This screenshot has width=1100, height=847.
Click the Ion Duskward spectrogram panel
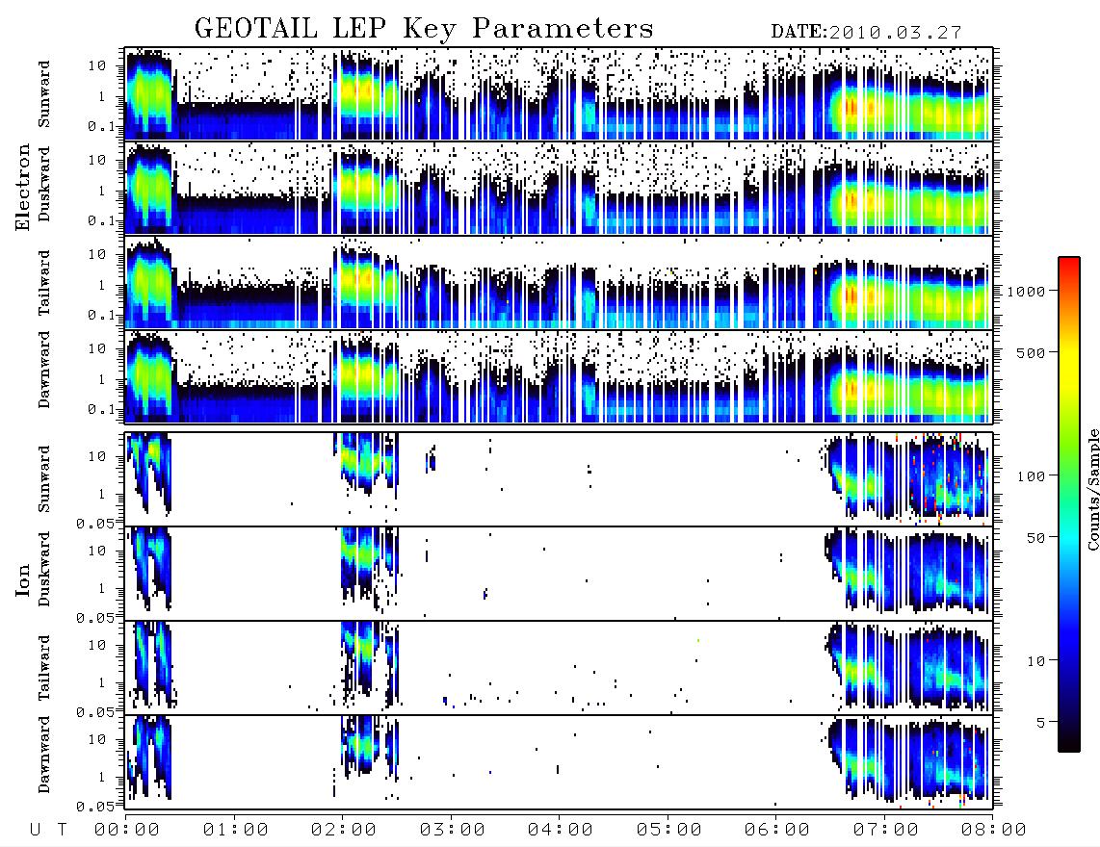pyautogui.click(x=559, y=574)
